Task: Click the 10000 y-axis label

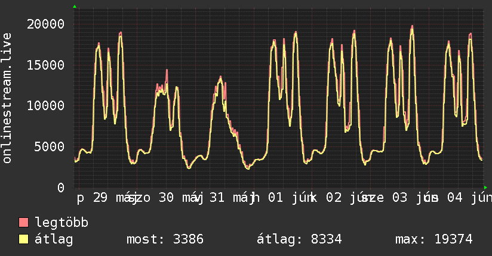Action: (x=45, y=106)
